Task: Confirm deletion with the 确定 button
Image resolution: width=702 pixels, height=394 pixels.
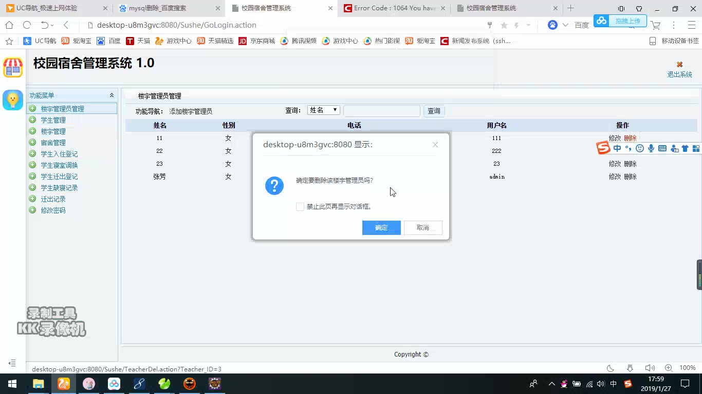Action: tap(381, 227)
